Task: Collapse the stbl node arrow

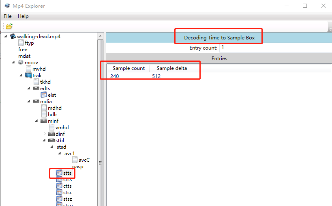Action: pyautogui.click(x=45, y=141)
